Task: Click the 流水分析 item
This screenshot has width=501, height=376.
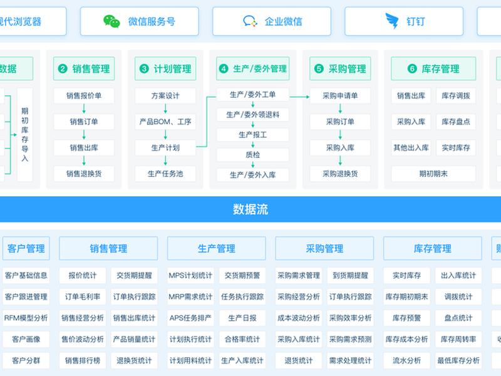Action: (406, 361)
